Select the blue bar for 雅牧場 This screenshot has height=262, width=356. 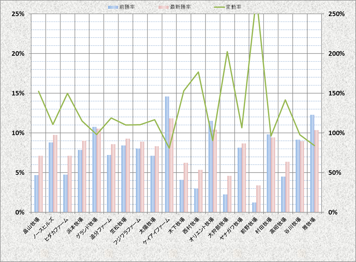[x=312, y=163]
